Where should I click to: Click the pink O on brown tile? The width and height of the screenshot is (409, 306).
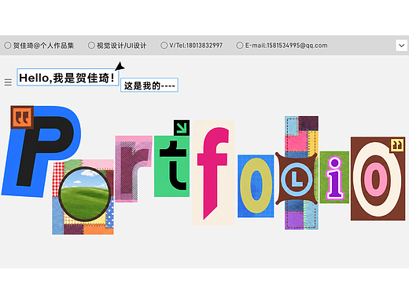pos(378,179)
